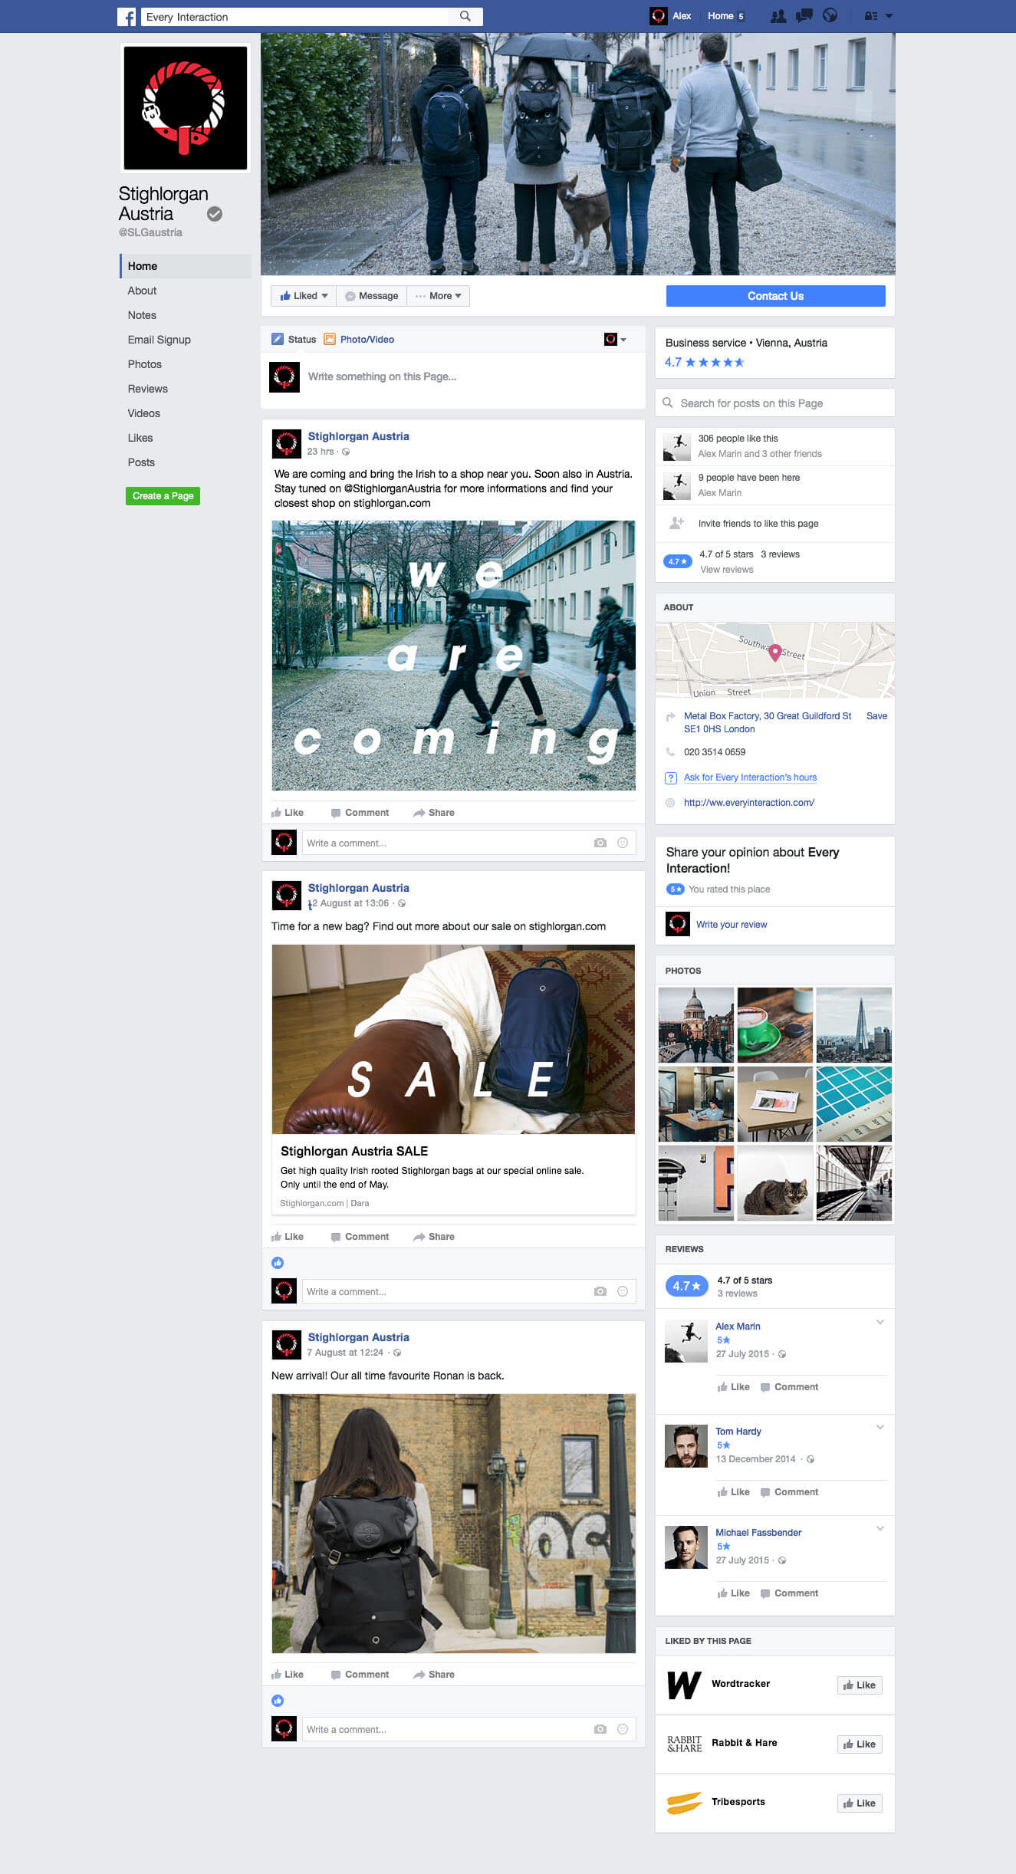The width and height of the screenshot is (1016, 1874).
Task: Click the camera icon in SALE post comment box
Action: [x=600, y=1291]
